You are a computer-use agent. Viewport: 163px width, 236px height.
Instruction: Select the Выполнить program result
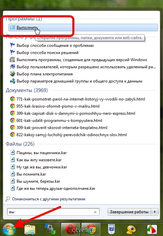[83, 28]
